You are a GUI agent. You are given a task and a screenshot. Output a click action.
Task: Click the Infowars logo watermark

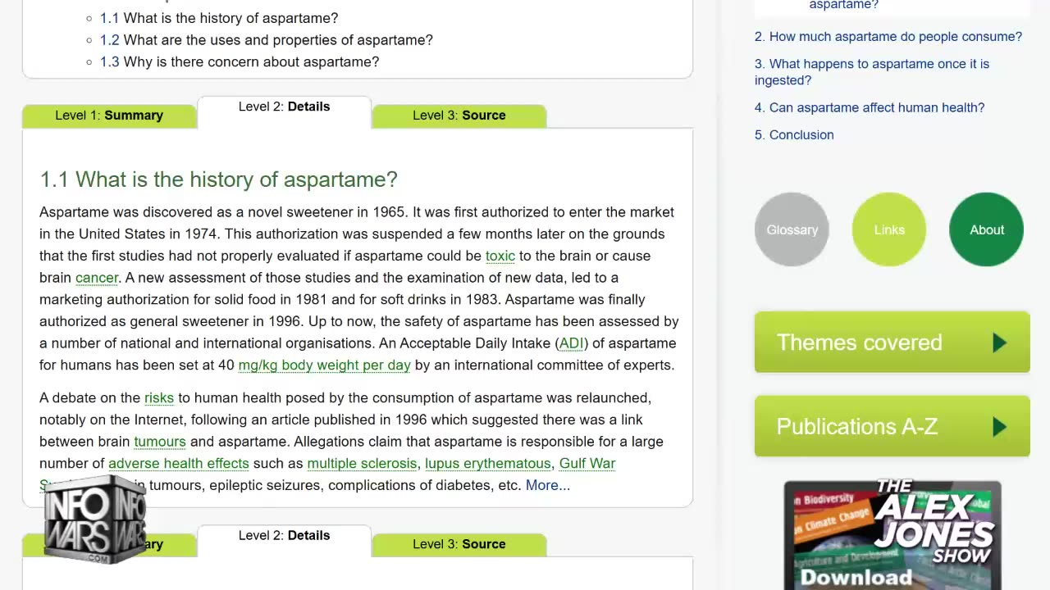point(95,520)
